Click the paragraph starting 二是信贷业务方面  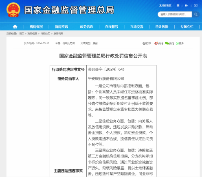[121, 133]
